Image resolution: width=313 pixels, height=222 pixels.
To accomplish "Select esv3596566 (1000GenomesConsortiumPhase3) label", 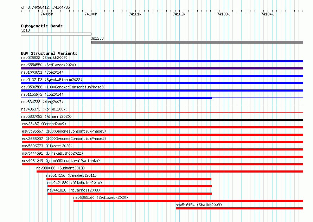I will click(x=63, y=87).
